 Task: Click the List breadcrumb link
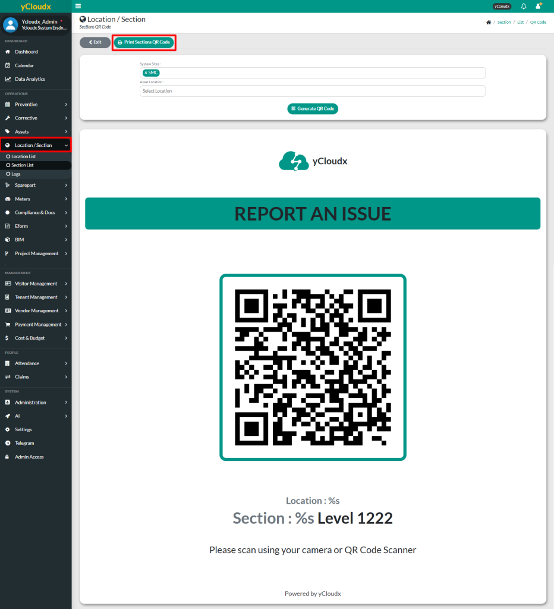pos(520,22)
